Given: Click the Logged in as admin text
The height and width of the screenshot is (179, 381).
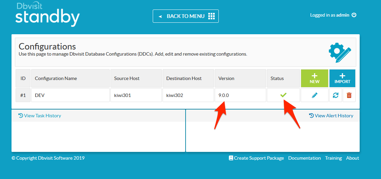Looking at the screenshot, I should (330, 15).
